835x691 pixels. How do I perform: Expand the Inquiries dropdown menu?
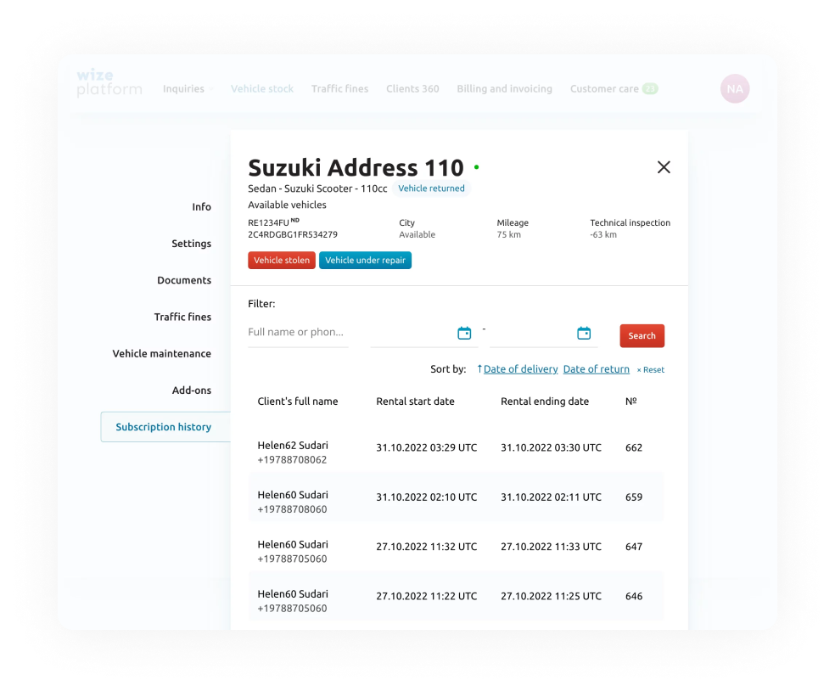pos(188,89)
